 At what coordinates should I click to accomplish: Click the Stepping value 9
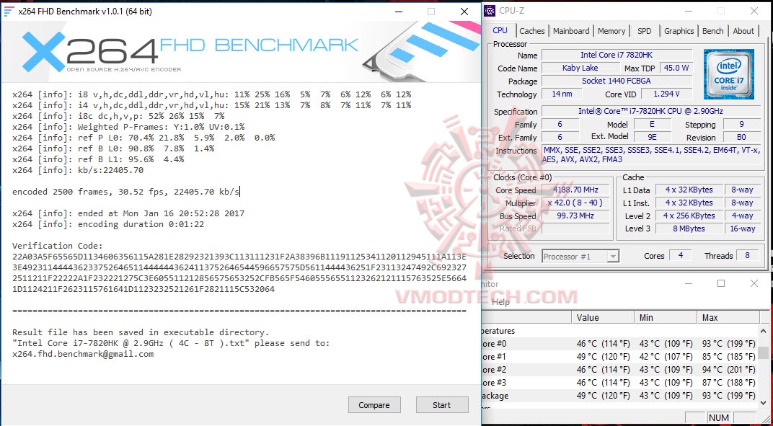741,124
